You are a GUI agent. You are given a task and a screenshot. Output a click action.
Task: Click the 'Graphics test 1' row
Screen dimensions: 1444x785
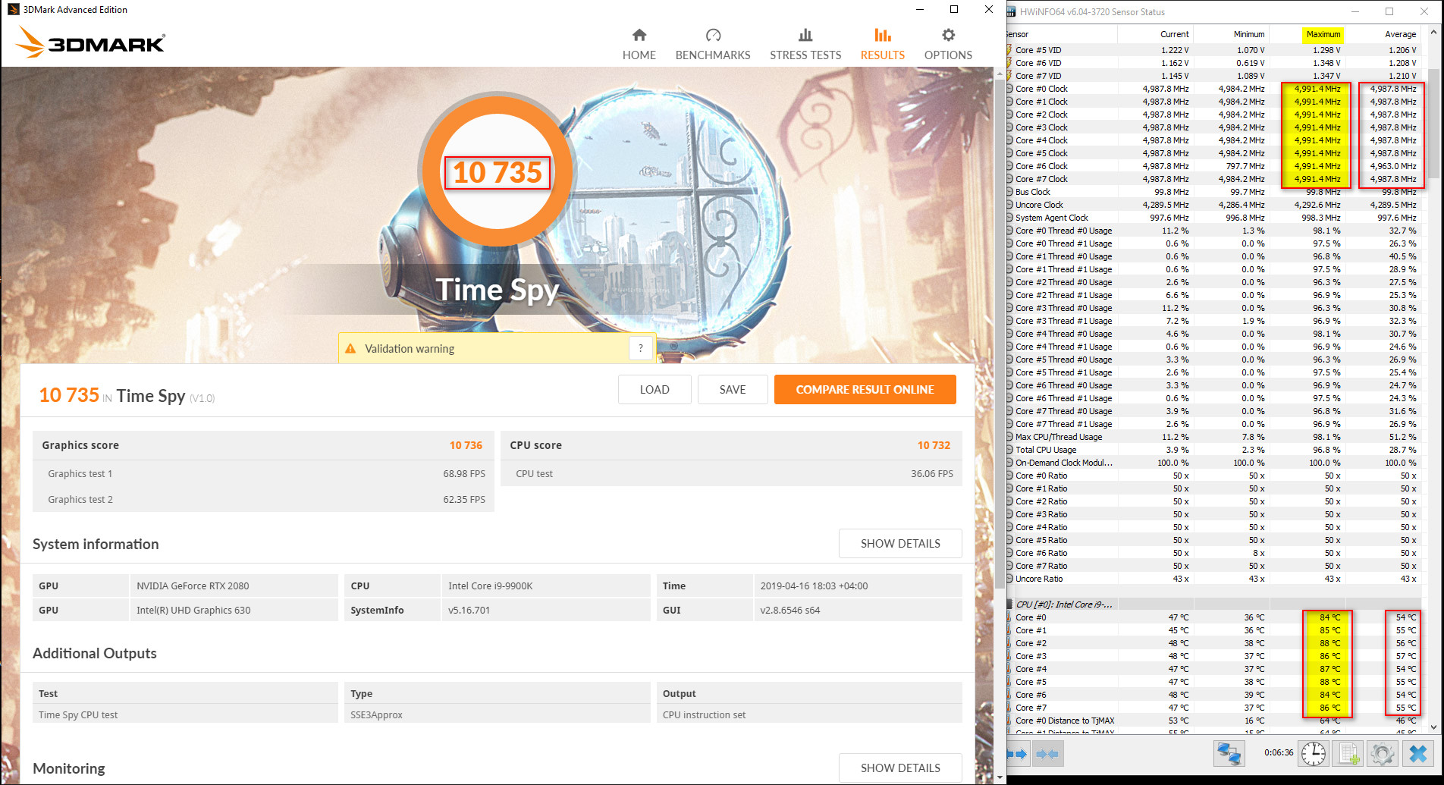tap(263, 473)
